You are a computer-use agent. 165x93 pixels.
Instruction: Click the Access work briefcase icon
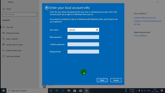click(x=4, y=44)
